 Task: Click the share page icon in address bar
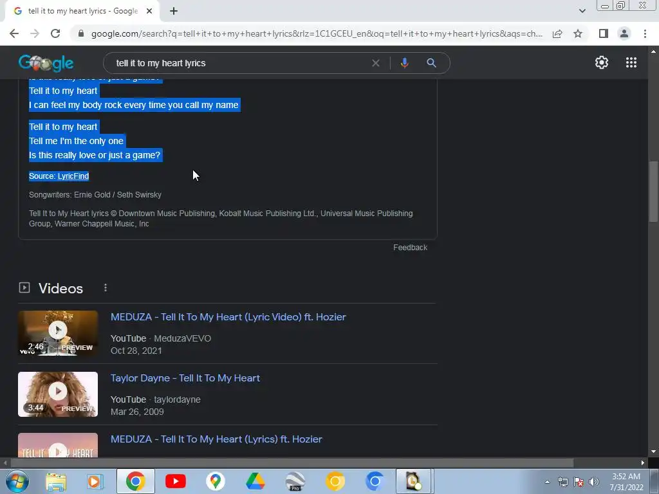[x=557, y=33]
